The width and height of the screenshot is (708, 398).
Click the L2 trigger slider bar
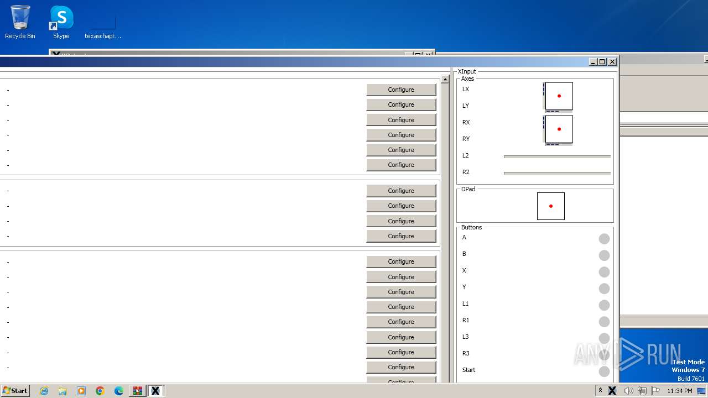(x=557, y=156)
